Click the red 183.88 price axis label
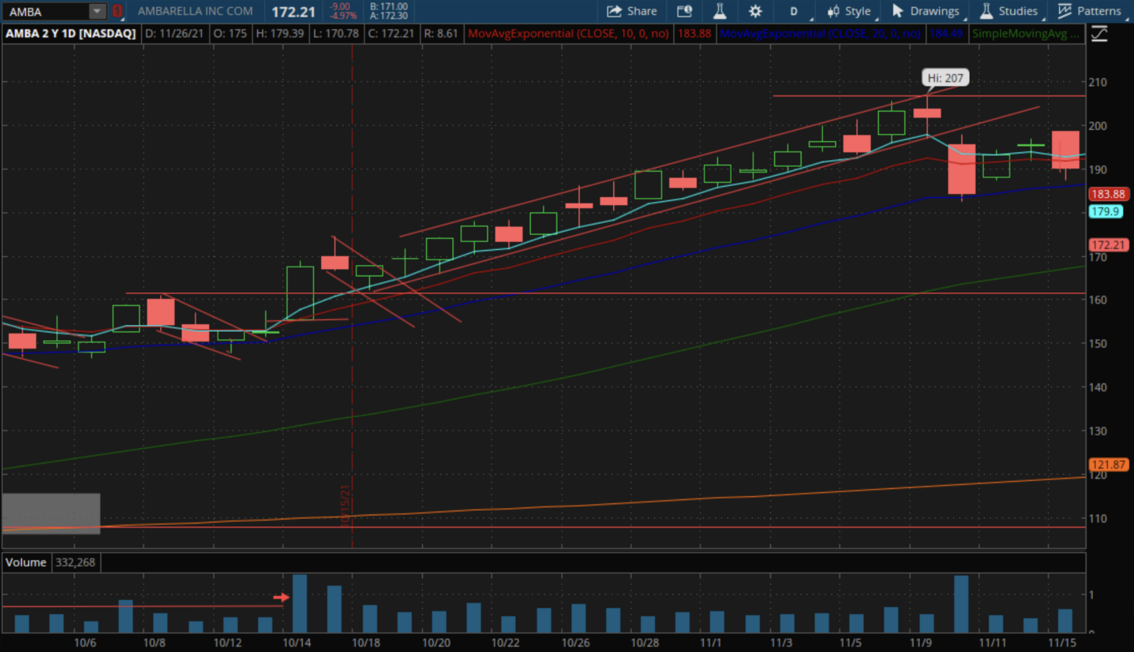The width and height of the screenshot is (1134, 652). [1108, 194]
